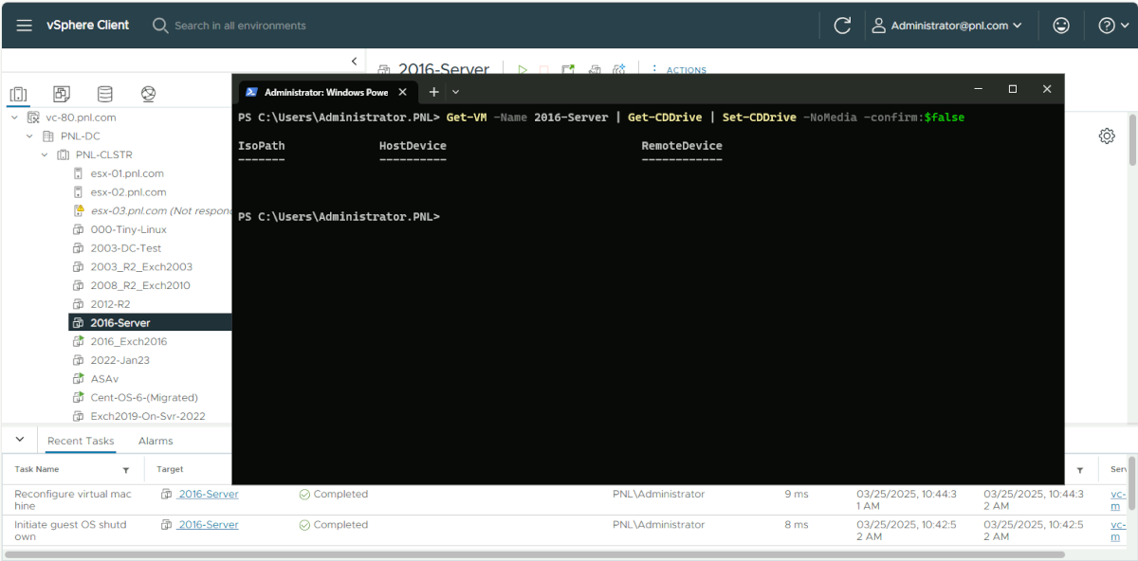The image size is (1138, 561).
Task: Open 2016-Server link in shutdown task row
Action: pos(208,524)
